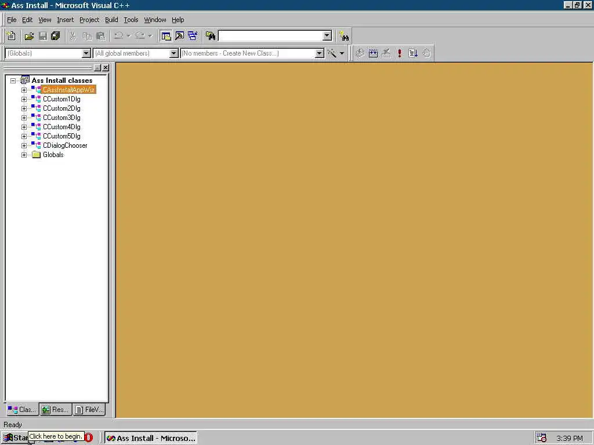Expand the CCustom4Dlg class node
This screenshot has width=594, height=445.
pyautogui.click(x=24, y=127)
